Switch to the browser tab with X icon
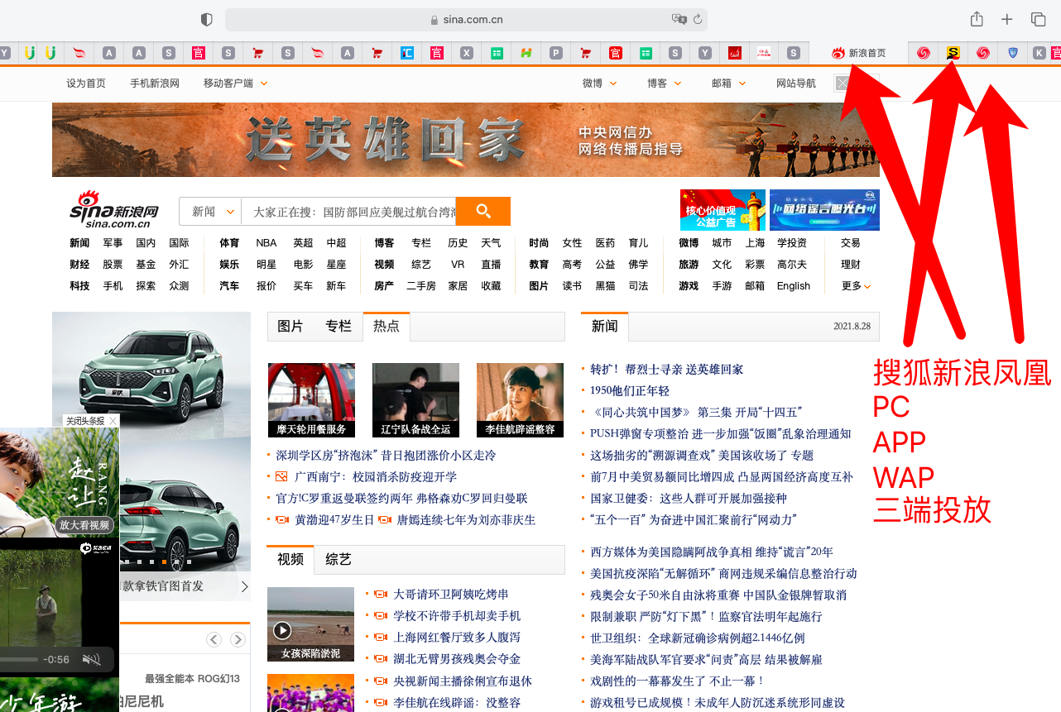 click(467, 53)
